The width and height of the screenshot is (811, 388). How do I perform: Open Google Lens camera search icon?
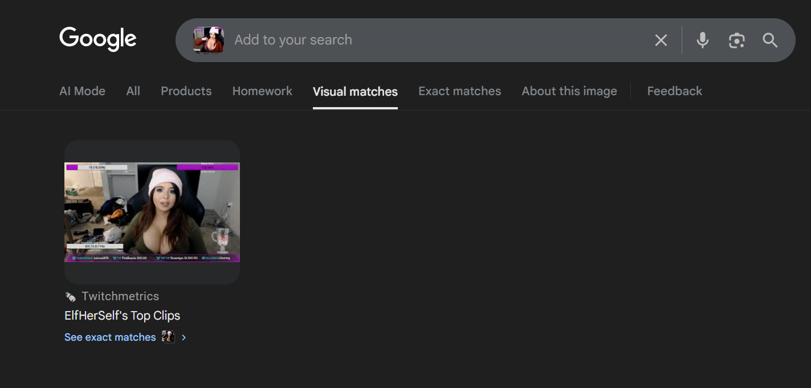[737, 40]
